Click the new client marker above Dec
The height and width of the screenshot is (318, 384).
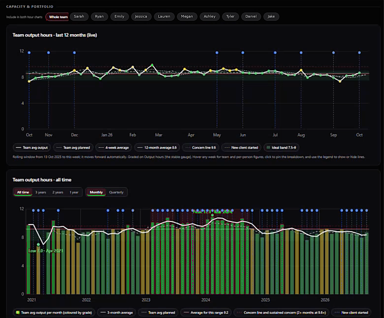[x=74, y=52]
